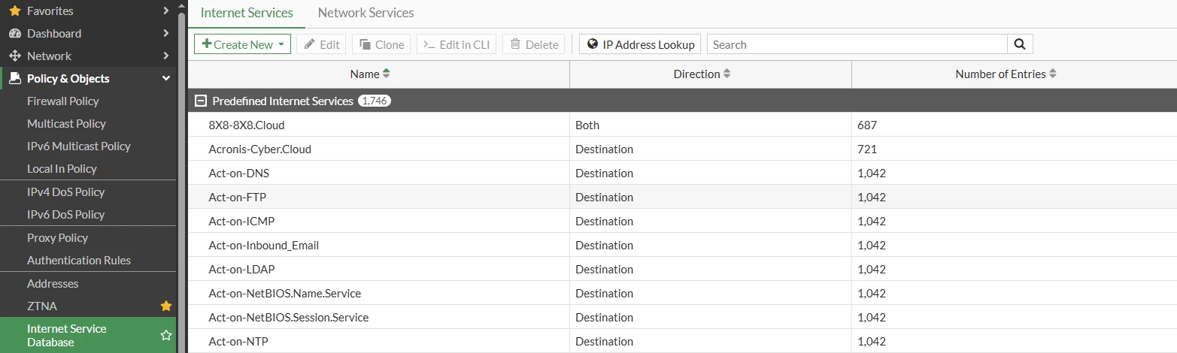
Task: Select Act-on-NetBIOS.Session.Service row
Action: [x=682, y=317]
